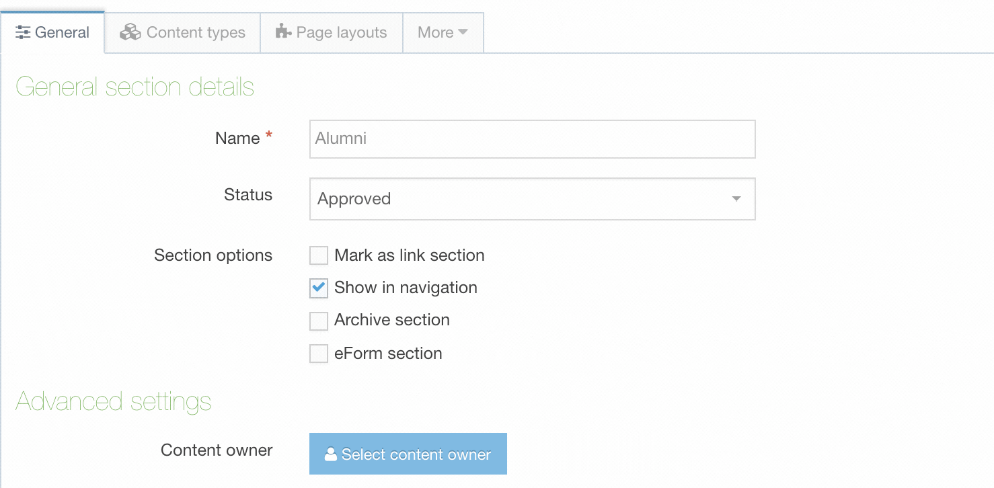Click the "eForm section" label text
Screen dimensions: 994x488
[x=388, y=354]
